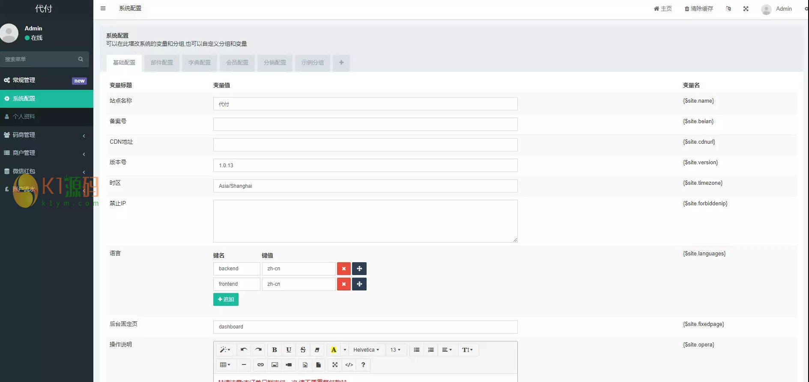
Task: Open the font size 13 dropdown
Action: [395, 350]
